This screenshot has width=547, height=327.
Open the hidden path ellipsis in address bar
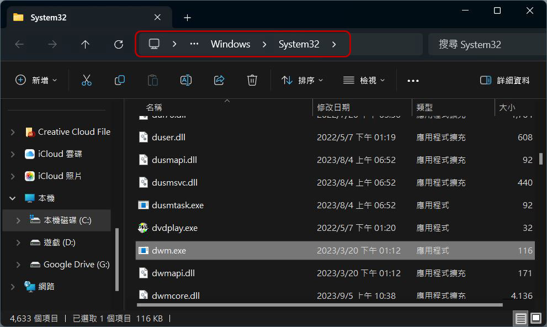tap(194, 44)
